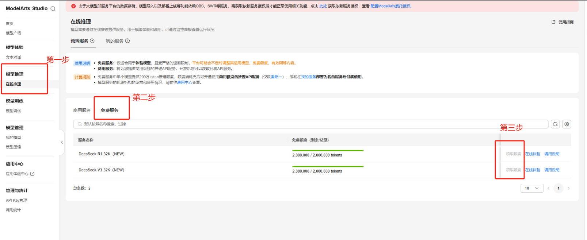Select the 商用服务 tab
Viewport: 587px width, 240px height.
coord(82,110)
